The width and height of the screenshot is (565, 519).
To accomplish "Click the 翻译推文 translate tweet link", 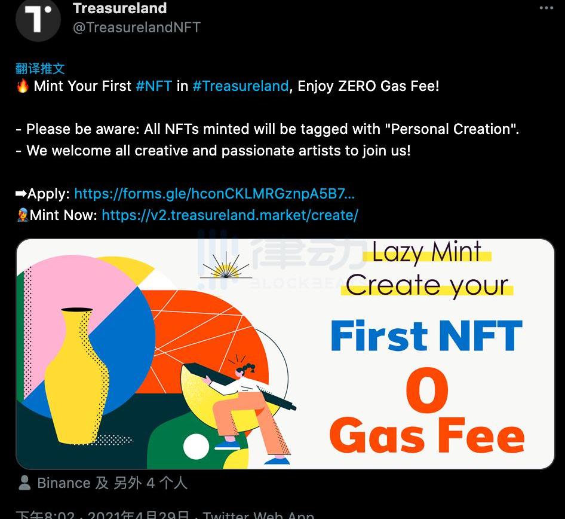I will point(40,68).
